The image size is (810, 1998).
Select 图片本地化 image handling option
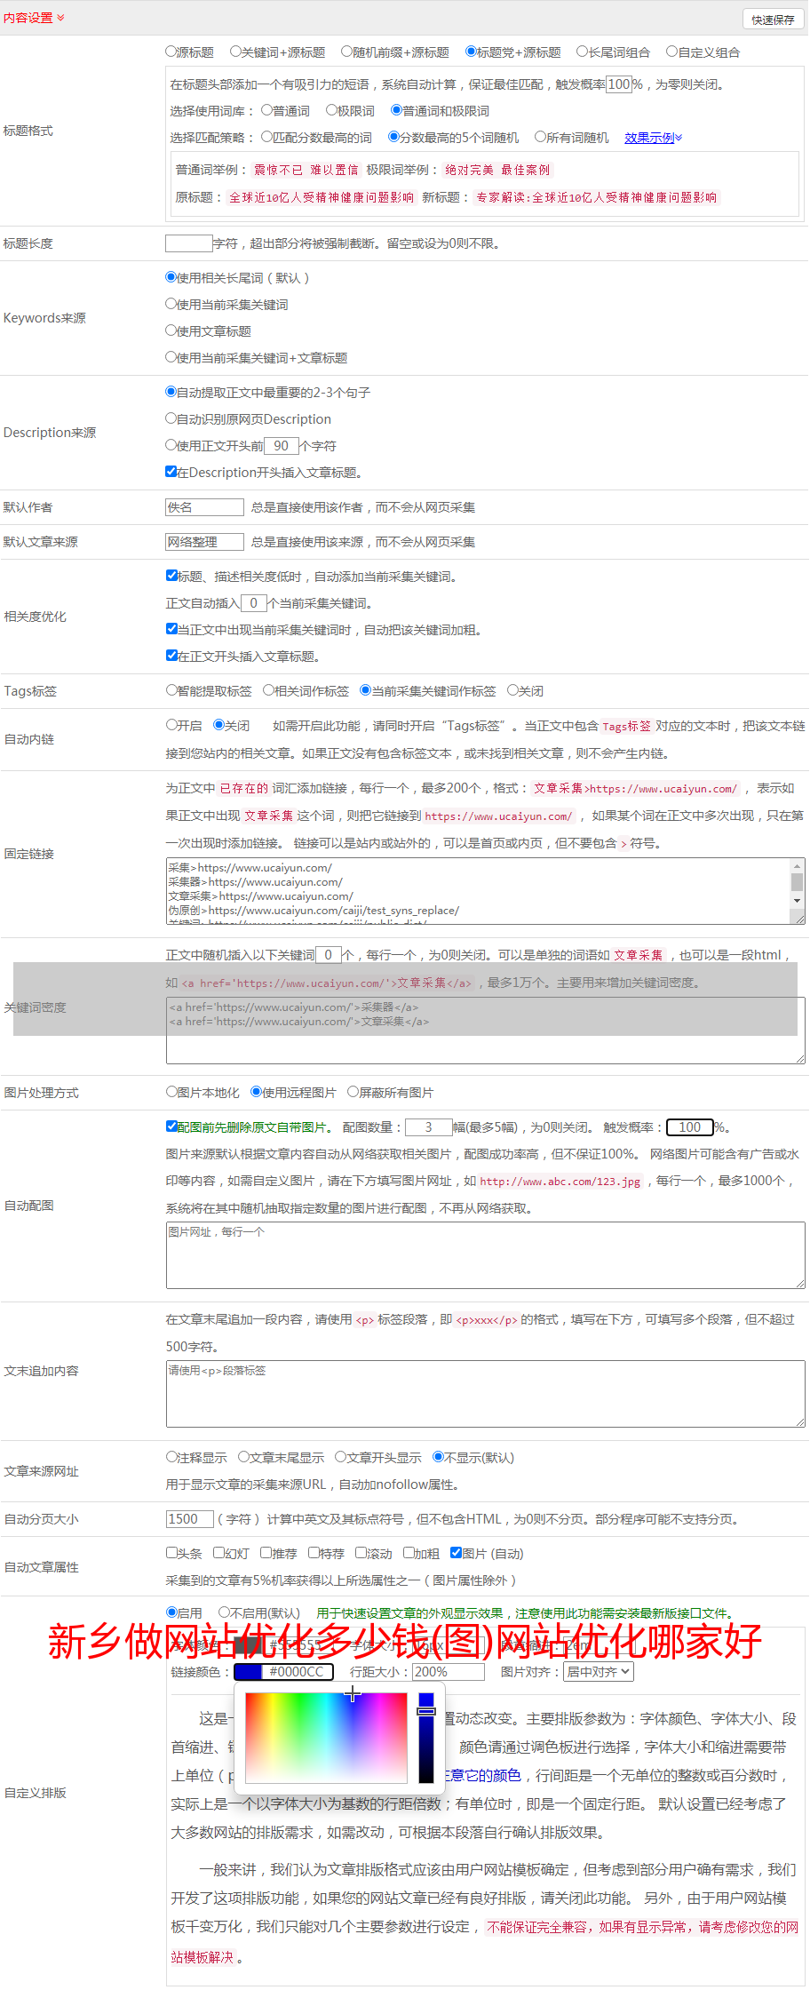[x=171, y=1092]
